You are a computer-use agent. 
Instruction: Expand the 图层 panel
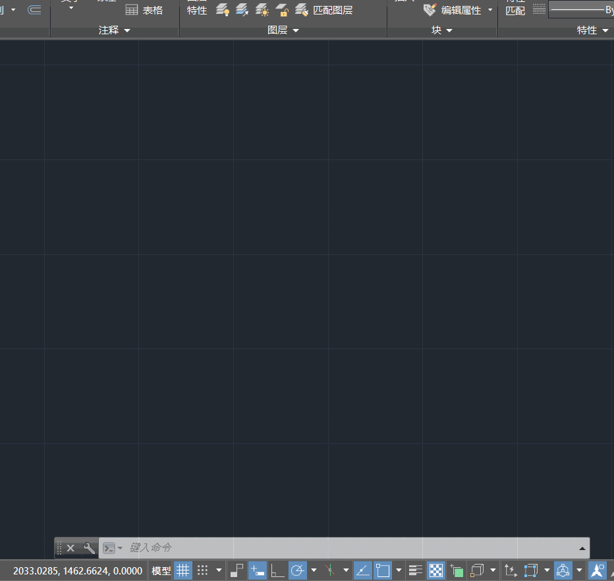tap(283, 30)
